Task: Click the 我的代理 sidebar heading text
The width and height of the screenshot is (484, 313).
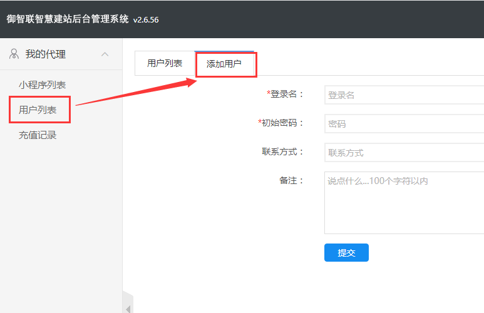Action: tap(45, 54)
